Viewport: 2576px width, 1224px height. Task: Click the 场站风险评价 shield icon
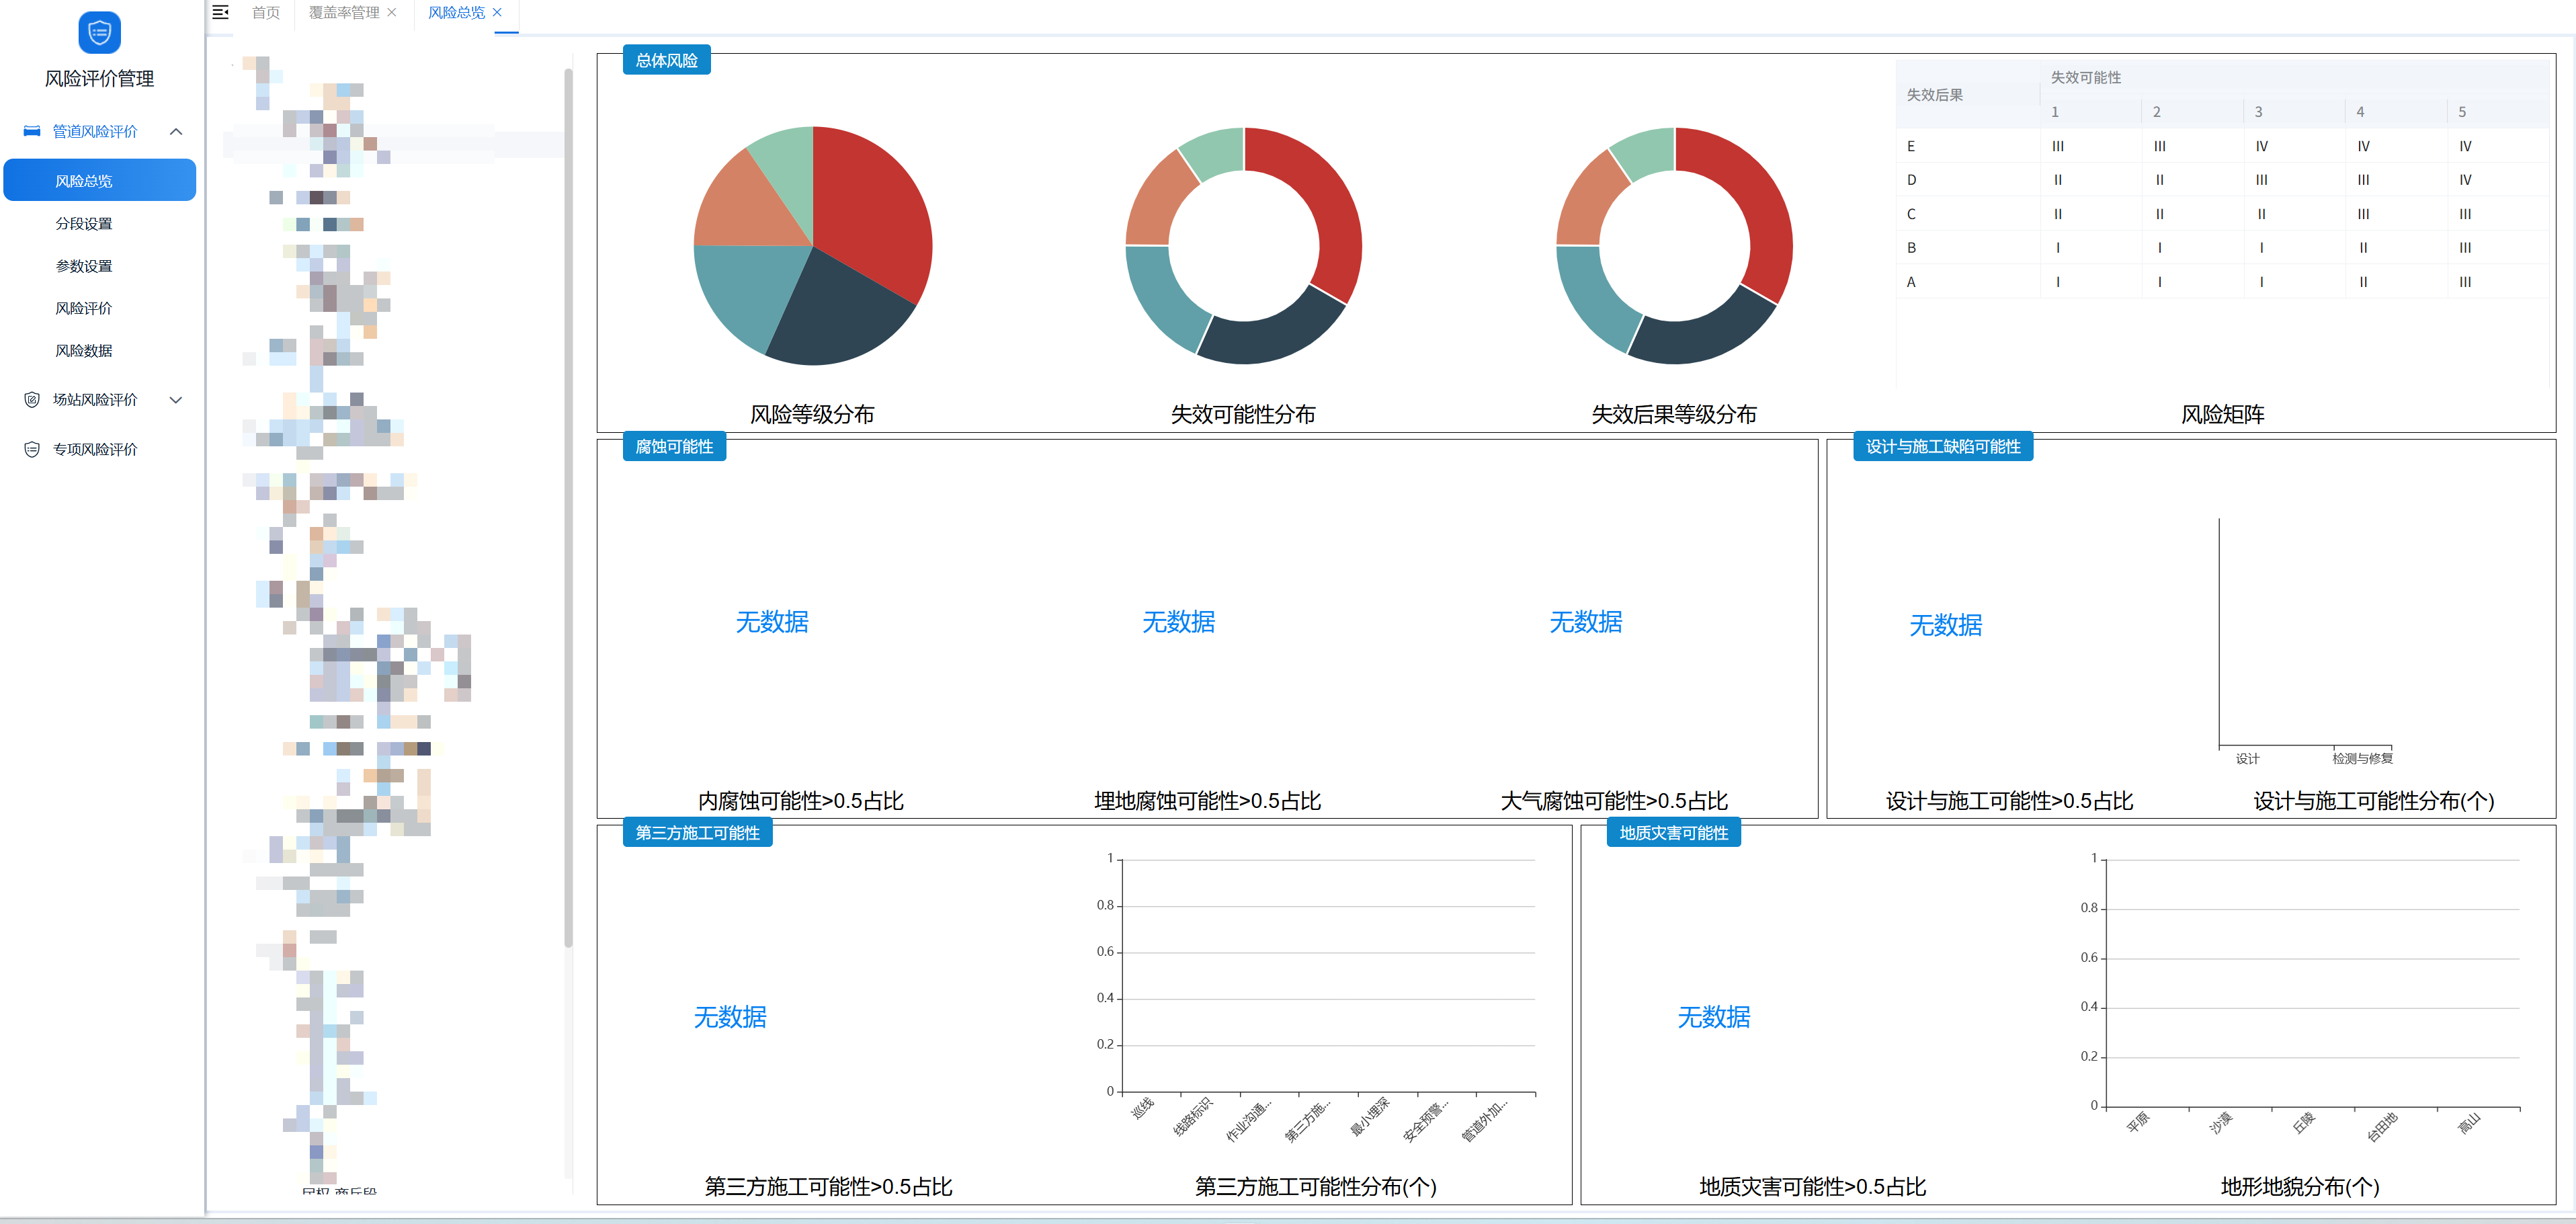pos(32,400)
